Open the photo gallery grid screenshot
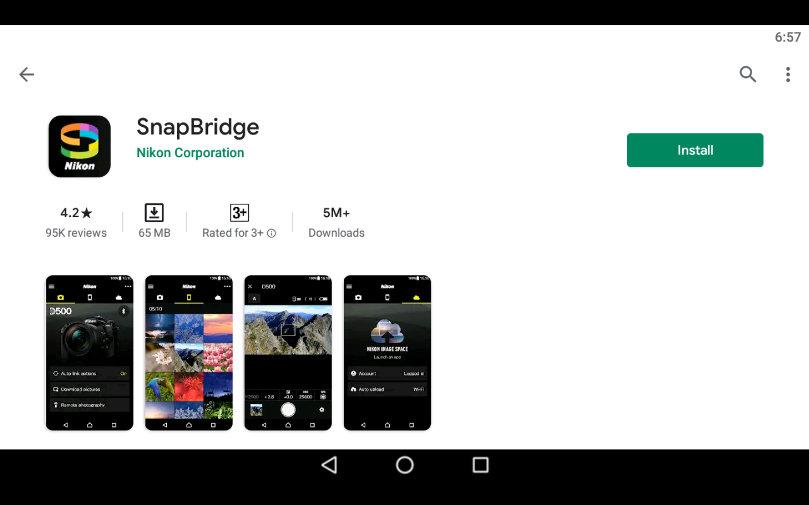This screenshot has width=809, height=505. [189, 353]
